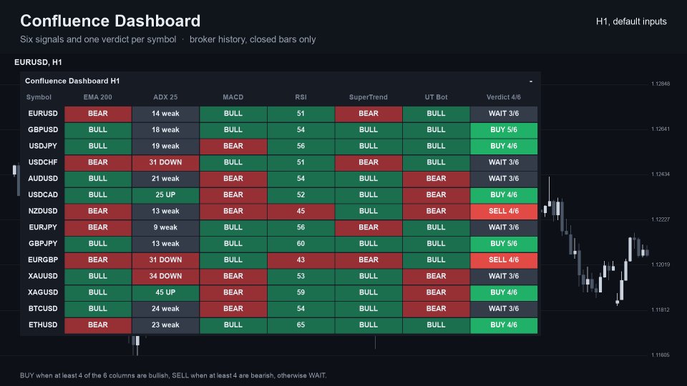The height and width of the screenshot is (386, 687).
Task: Select the GBPJPY symbol cell
Action: click(42, 243)
